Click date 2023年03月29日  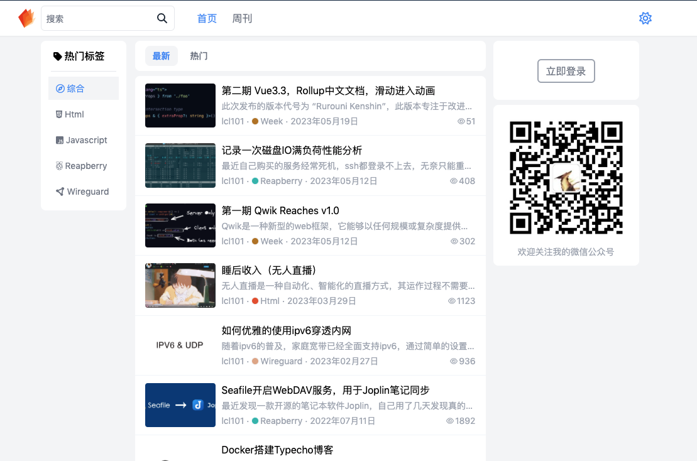(x=321, y=301)
